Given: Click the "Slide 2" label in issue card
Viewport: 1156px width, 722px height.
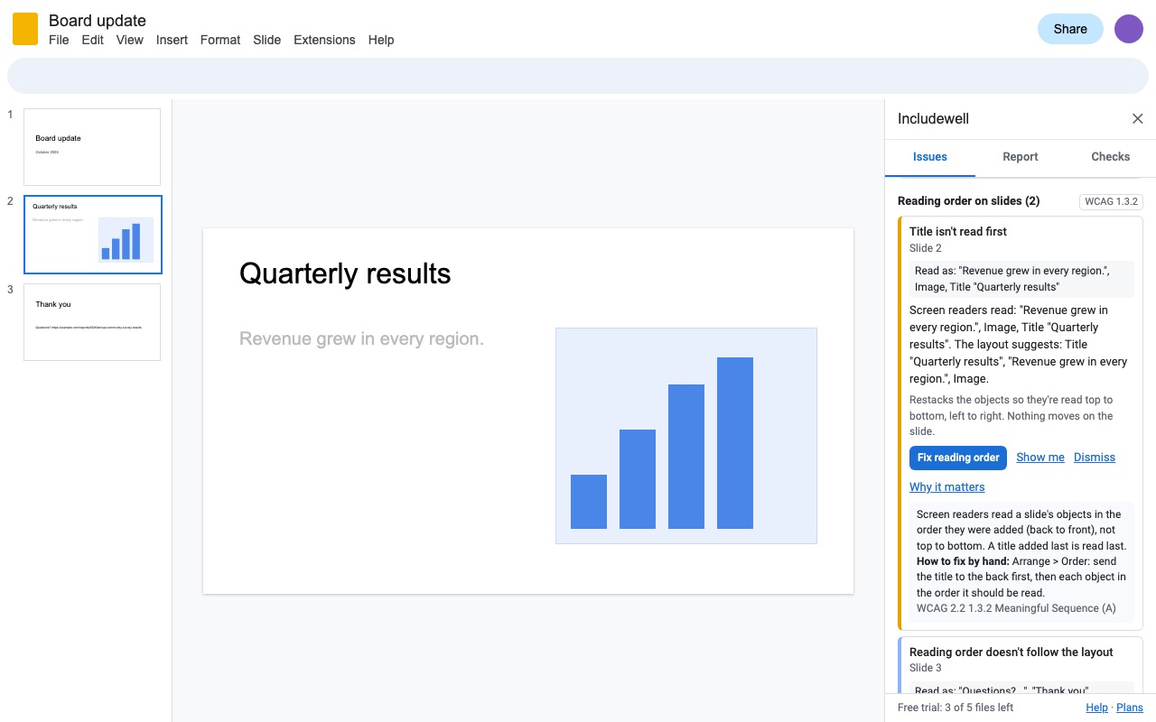Looking at the screenshot, I should [926, 248].
